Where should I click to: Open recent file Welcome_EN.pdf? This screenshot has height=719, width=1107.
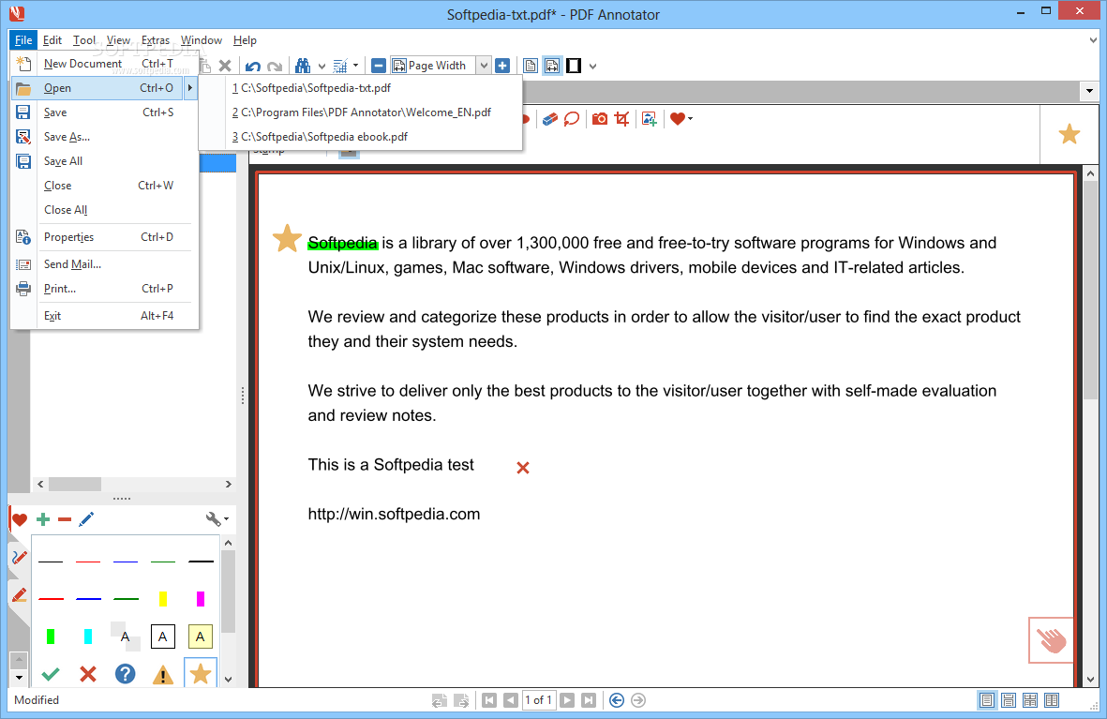click(362, 112)
